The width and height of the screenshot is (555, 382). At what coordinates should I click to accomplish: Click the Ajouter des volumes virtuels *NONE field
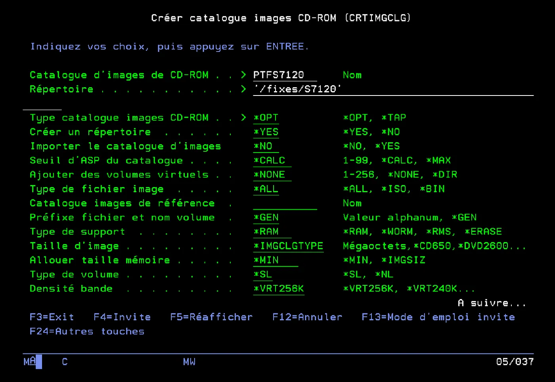272,175
